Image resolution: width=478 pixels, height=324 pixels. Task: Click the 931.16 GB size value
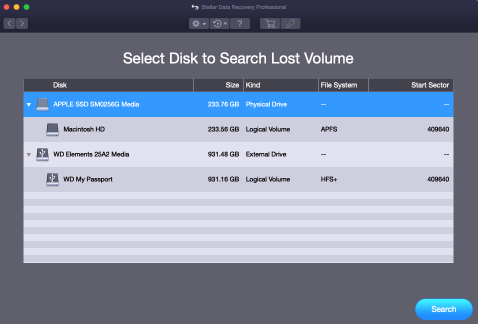point(223,179)
